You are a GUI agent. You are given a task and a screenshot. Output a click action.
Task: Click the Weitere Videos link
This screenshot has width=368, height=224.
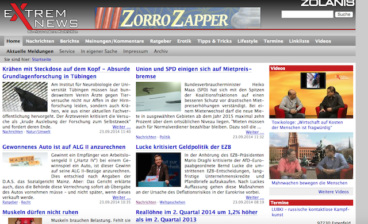(x=333, y=192)
